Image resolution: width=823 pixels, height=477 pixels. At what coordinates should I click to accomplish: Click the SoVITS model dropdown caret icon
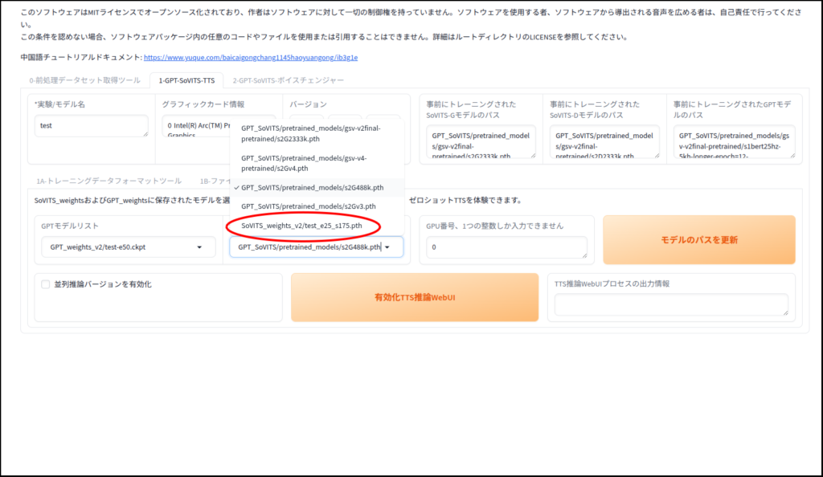click(387, 247)
